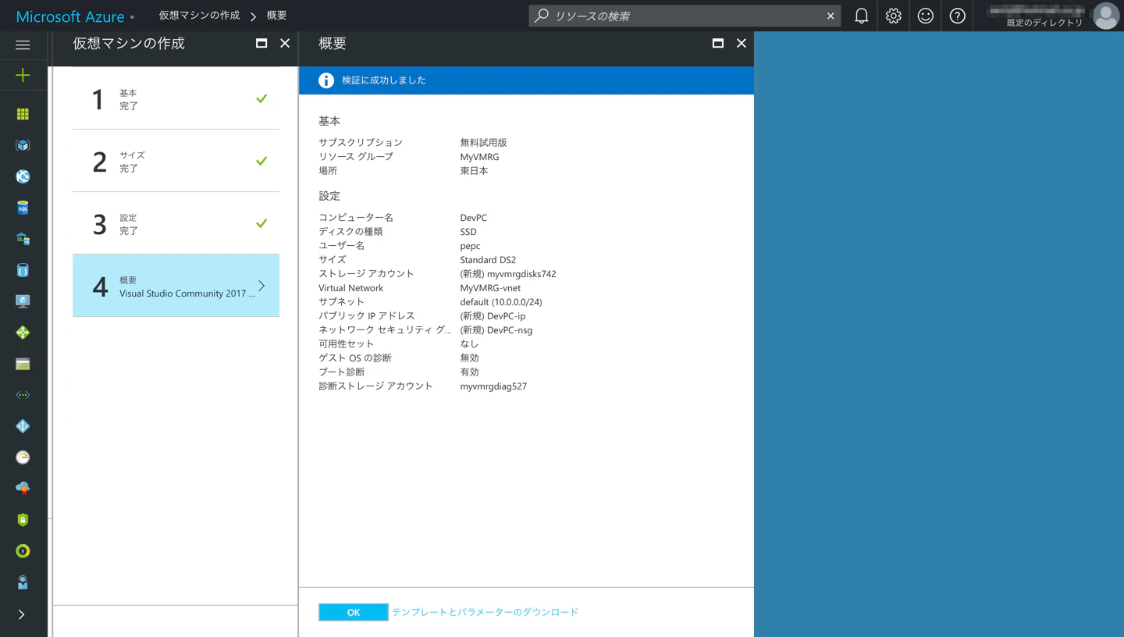1124x637 pixels.
Task: Open Resource groups cube icon in sidebar
Action: (23, 145)
